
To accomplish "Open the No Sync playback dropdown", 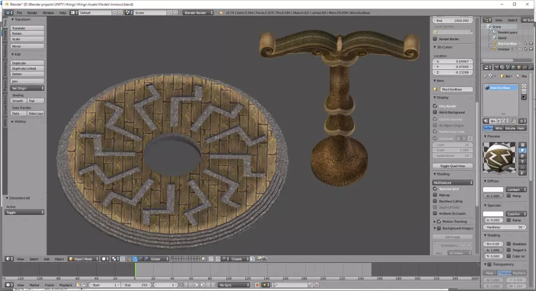I will click(234, 285).
